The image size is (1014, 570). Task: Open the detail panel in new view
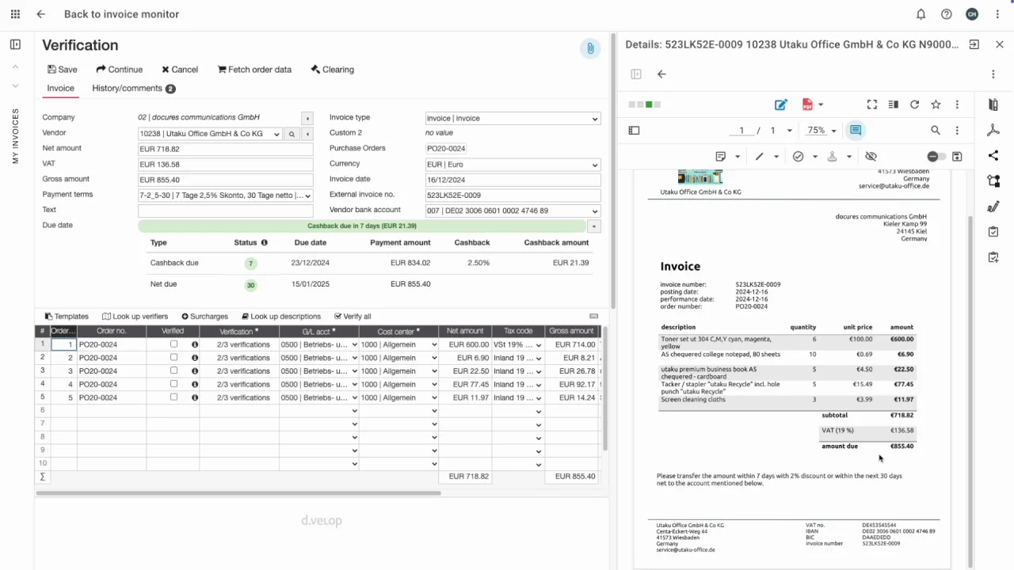coord(974,44)
